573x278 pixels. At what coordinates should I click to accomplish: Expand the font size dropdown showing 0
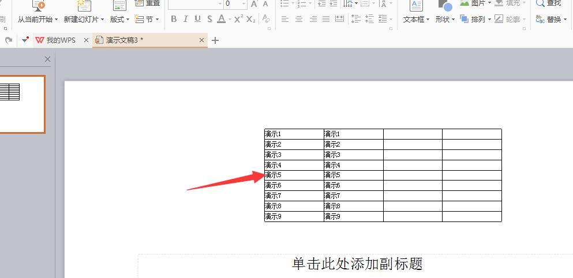point(244,4)
